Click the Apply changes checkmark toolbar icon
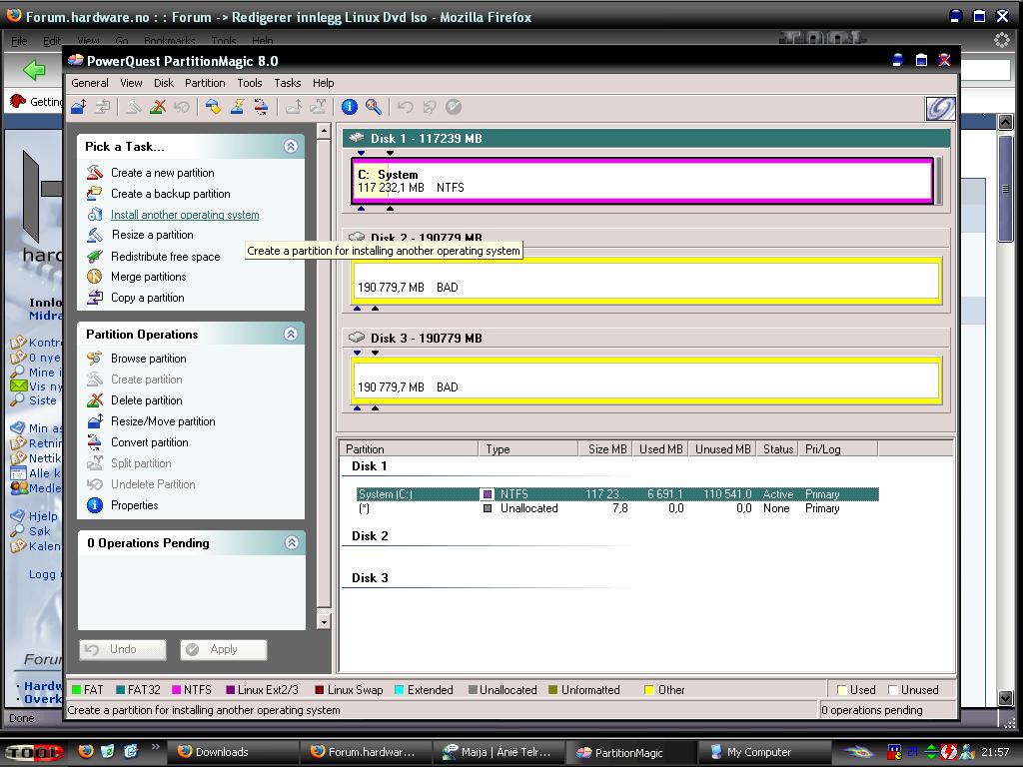This screenshot has height=767, width=1023. (454, 106)
